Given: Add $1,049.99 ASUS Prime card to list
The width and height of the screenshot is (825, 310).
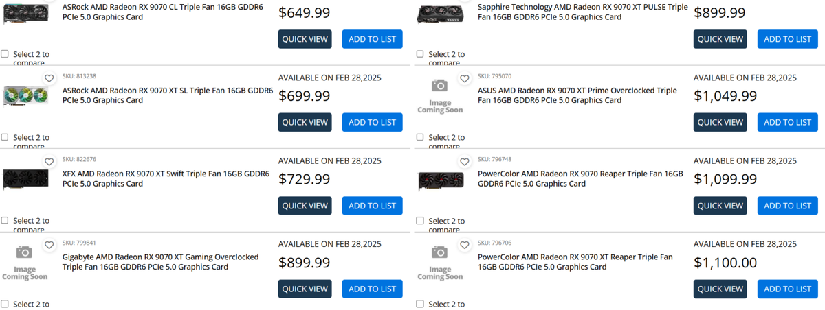Looking at the screenshot, I should 787,122.
